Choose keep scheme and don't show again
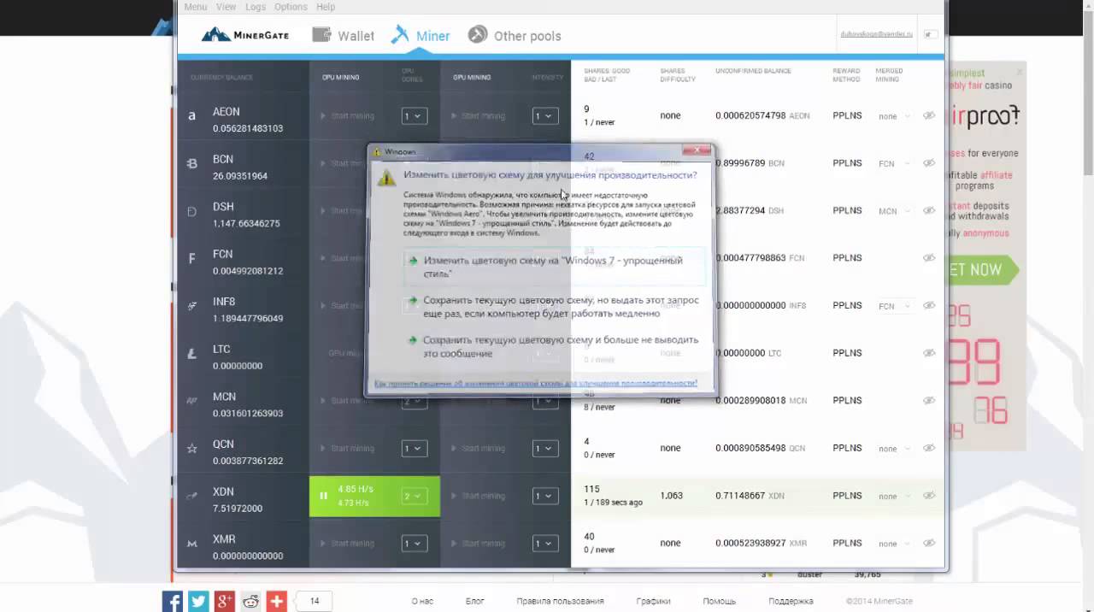The width and height of the screenshot is (1094, 612). coord(554,346)
